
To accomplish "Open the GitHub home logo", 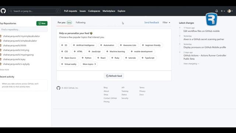I will pos(3,11).
